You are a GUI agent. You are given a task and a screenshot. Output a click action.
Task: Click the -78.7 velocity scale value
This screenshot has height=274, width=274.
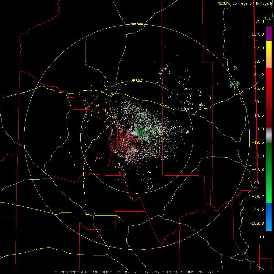pyautogui.click(x=258, y=197)
